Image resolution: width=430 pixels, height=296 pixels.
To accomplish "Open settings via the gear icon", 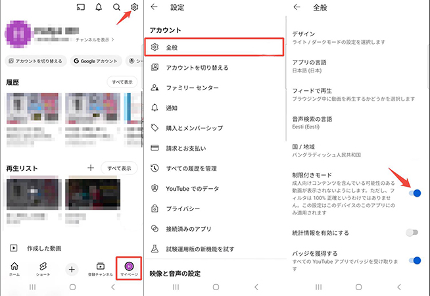I will [x=134, y=7].
